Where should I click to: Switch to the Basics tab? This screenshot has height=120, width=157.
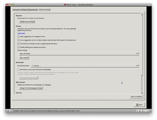(25, 10)
